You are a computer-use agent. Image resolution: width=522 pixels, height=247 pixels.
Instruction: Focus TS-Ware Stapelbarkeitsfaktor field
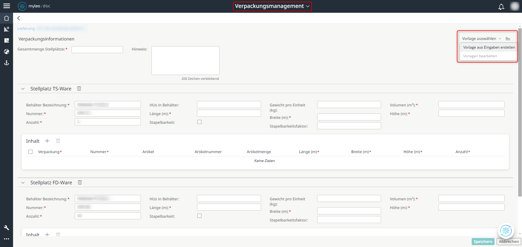[x=349, y=126]
